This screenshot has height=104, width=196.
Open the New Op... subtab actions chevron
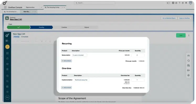(33, 12)
